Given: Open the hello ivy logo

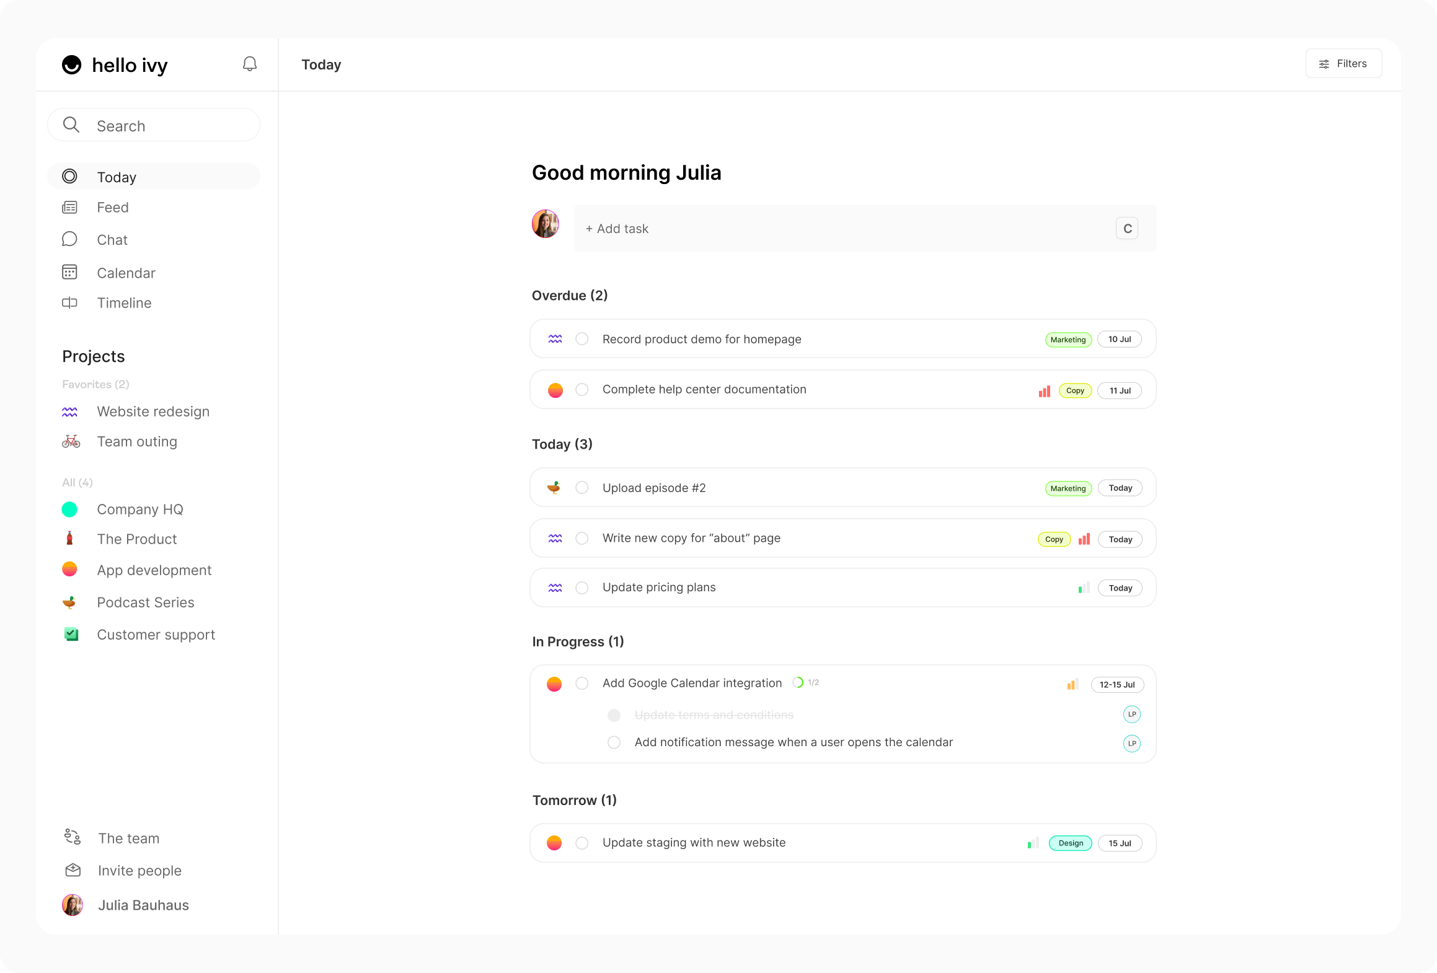Looking at the screenshot, I should (72, 65).
